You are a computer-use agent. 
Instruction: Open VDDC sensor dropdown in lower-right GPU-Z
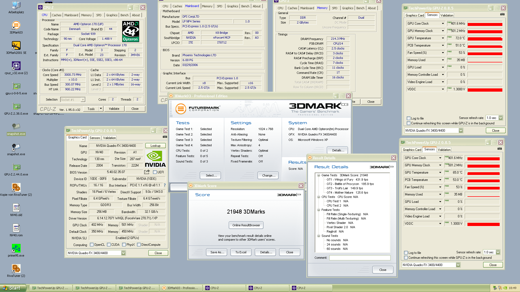[440, 224]
